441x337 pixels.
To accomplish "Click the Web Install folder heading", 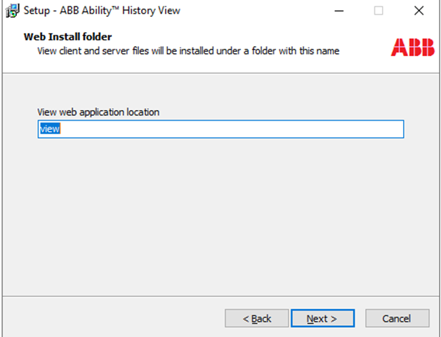I will click(x=68, y=36).
